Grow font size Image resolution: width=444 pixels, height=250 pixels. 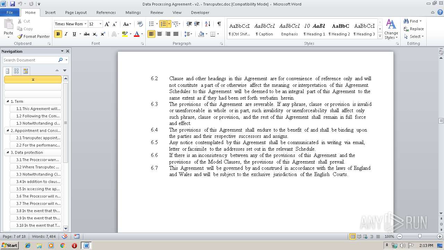point(107,24)
